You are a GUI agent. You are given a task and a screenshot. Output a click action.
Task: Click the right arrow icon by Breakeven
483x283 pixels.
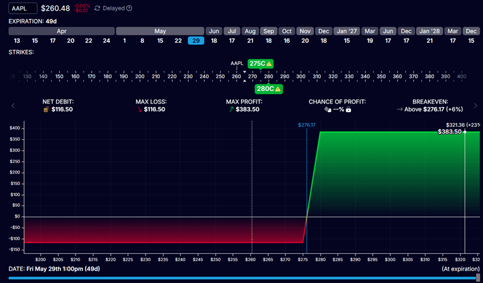[x=400, y=110]
